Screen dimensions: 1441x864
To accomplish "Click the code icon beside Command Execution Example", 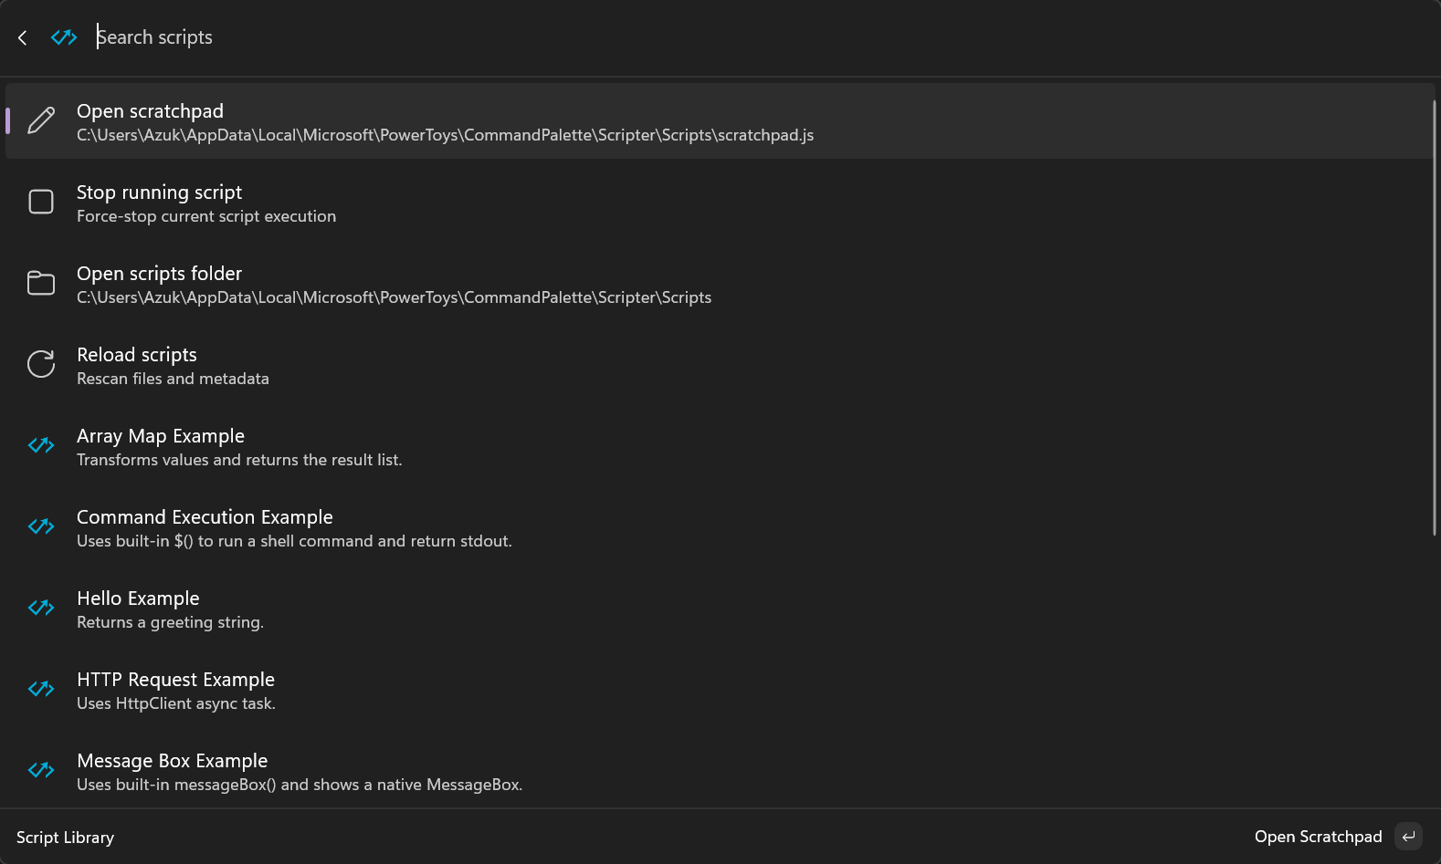I will [x=41, y=526].
